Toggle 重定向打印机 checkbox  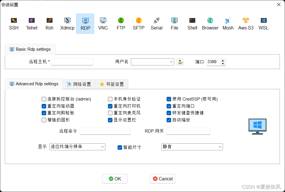click(110, 106)
